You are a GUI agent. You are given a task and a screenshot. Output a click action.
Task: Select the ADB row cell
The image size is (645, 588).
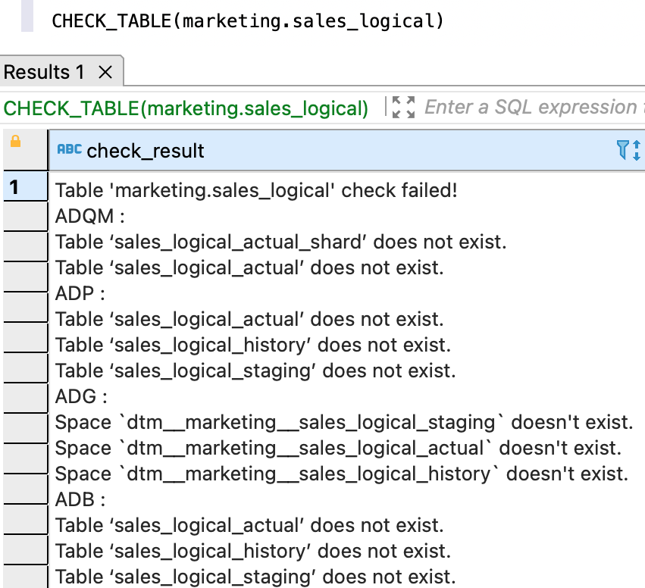click(x=80, y=499)
